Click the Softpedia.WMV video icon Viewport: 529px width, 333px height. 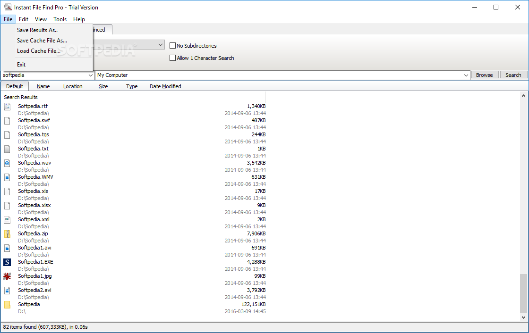point(7,177)
